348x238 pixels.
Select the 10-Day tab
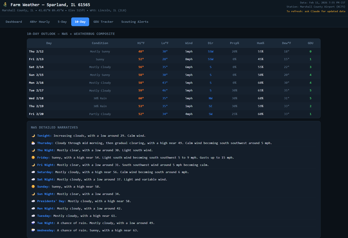(x=80, y=22)
